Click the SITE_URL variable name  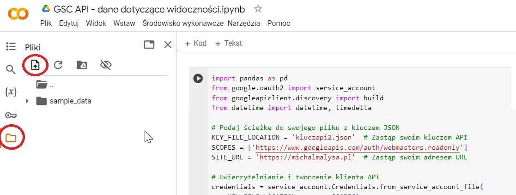click(227, 157)
